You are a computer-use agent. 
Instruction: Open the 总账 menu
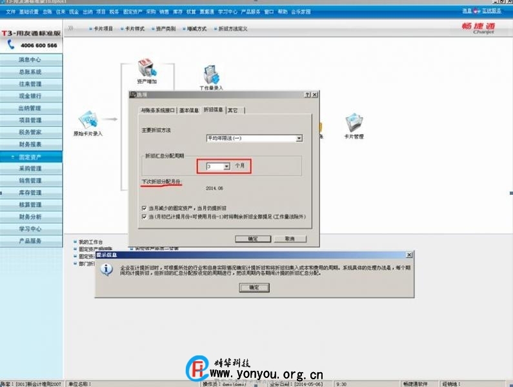48,12
